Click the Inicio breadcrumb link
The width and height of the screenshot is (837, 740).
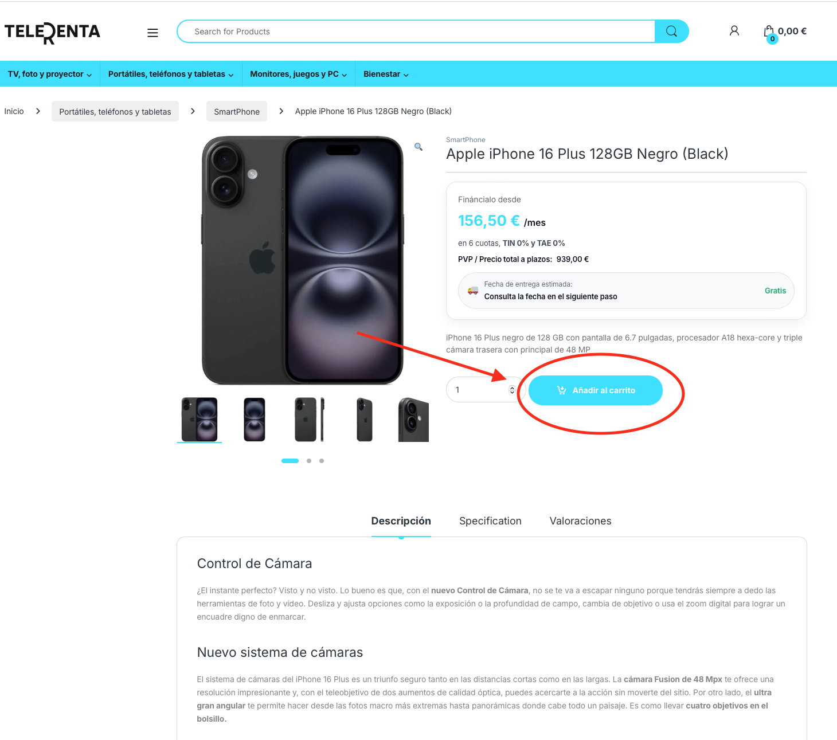click(x=14, y=111)
